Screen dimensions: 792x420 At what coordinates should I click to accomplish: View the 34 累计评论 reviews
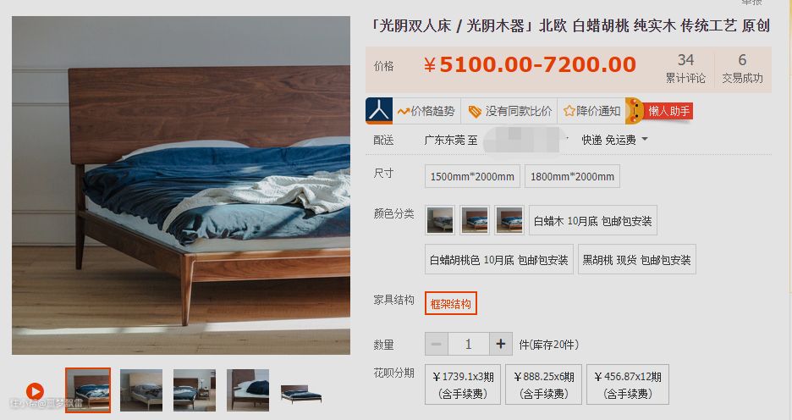tap(685, 69)
